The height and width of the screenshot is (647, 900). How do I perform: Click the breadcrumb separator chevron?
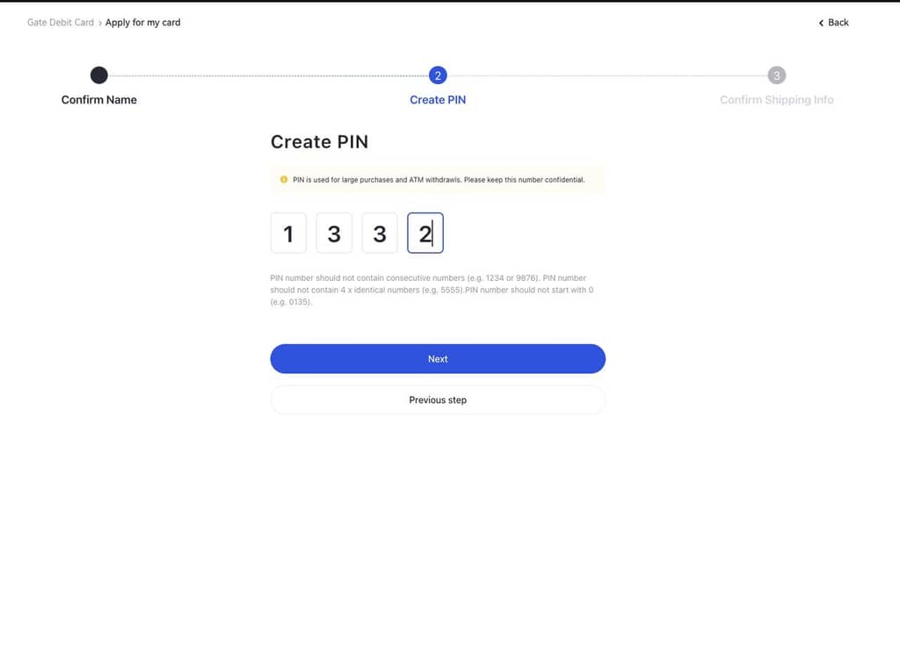click(99, 23)
